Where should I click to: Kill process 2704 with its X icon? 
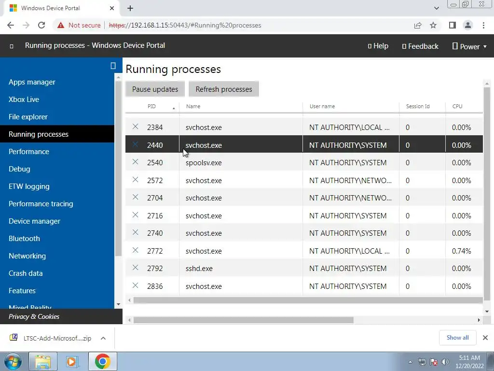(135, 197)
